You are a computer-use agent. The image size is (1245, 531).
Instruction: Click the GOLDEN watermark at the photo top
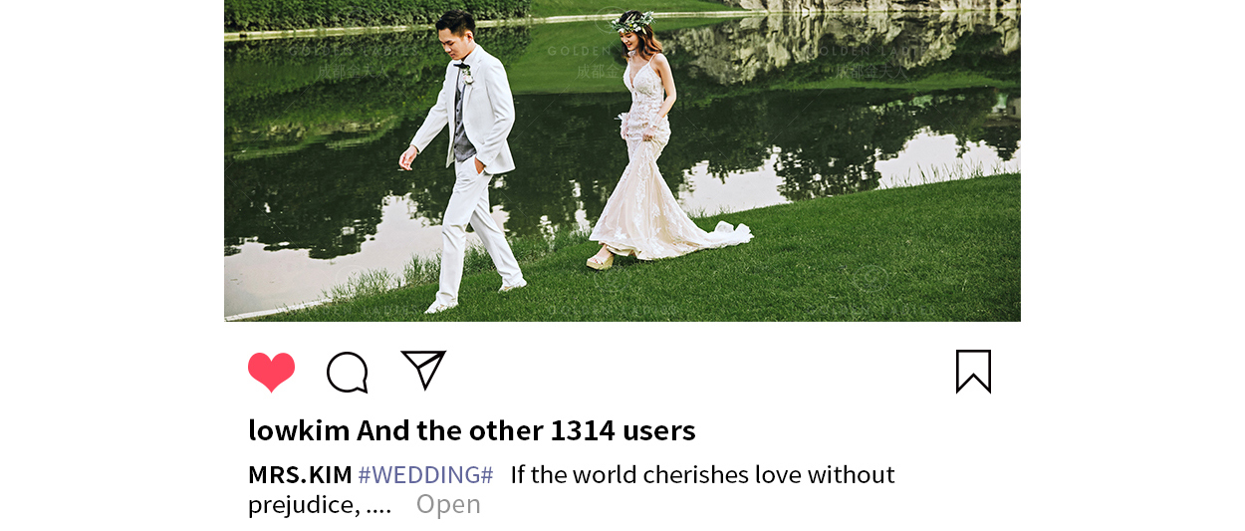coord(580,50)
